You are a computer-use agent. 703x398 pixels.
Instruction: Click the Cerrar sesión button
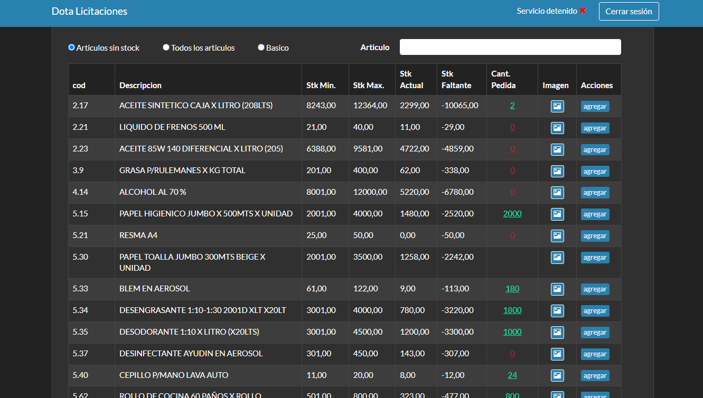(x=629, y=12)
